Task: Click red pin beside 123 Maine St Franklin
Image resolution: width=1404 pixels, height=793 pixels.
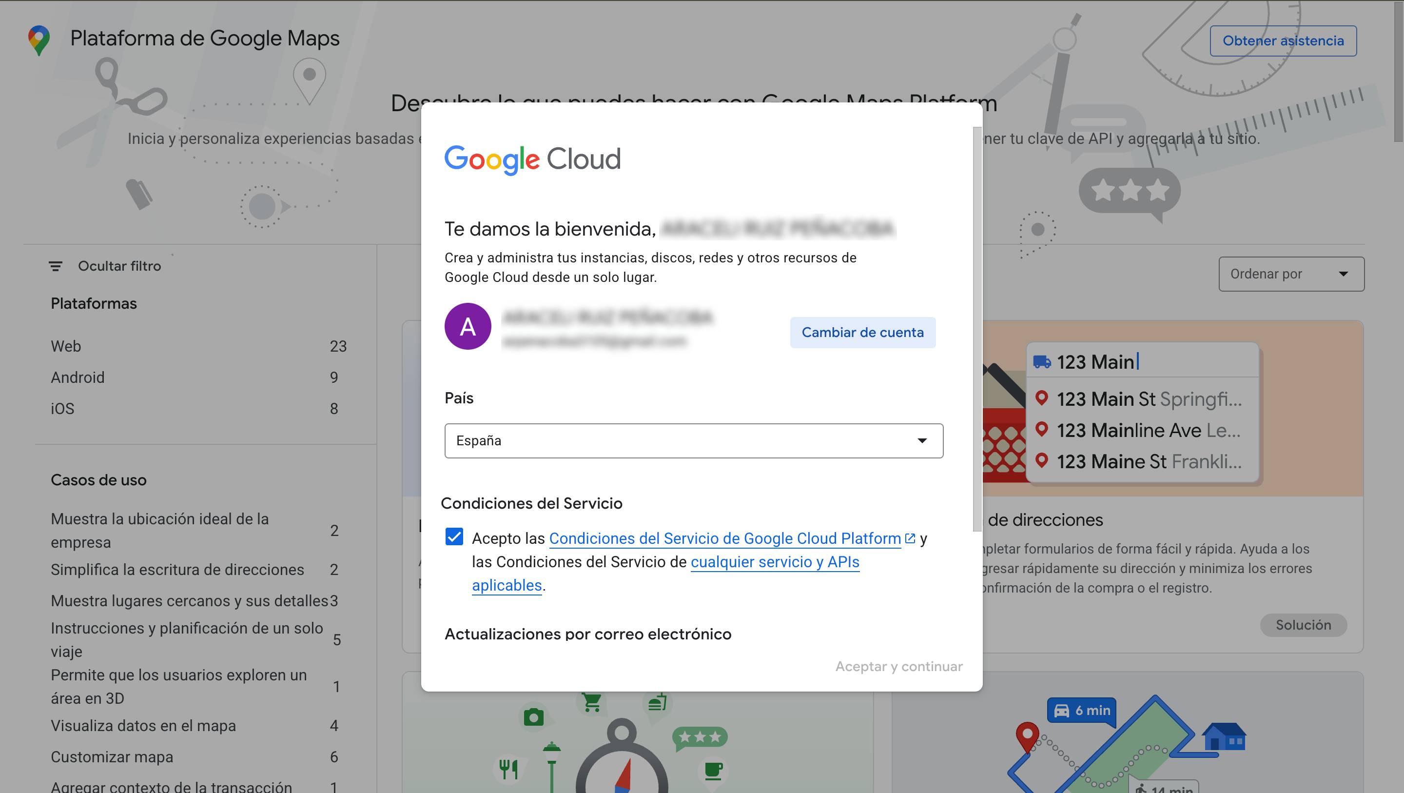Action: (x=1042, y=460)
